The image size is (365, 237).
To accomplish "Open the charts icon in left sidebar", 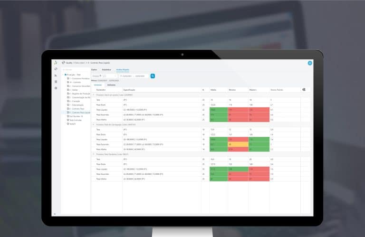I will (x=56, y=76).
